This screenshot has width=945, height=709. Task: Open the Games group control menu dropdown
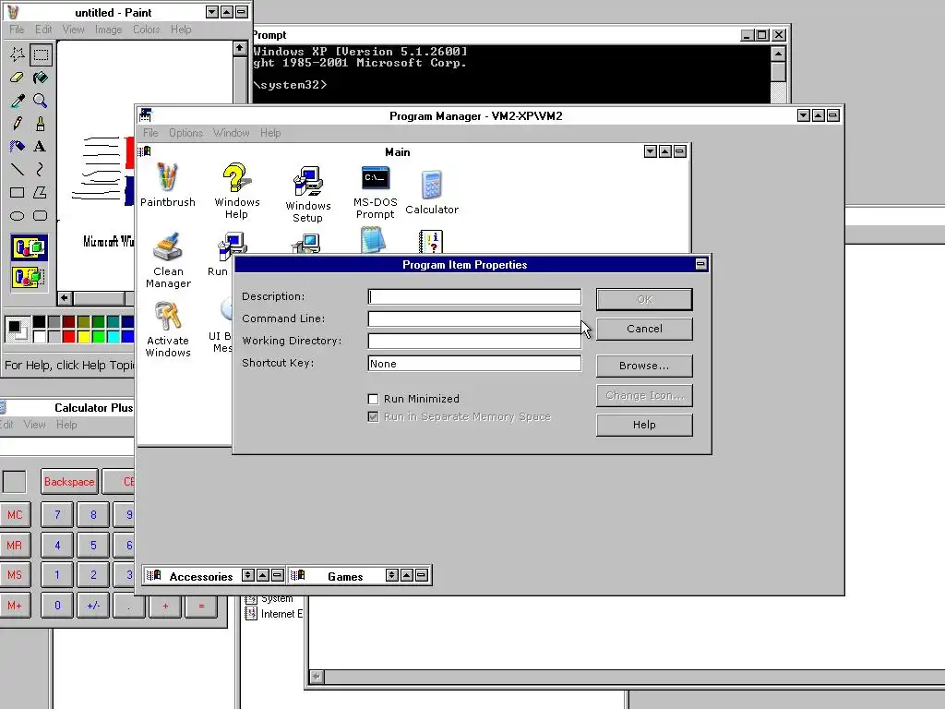pos(298,576)
